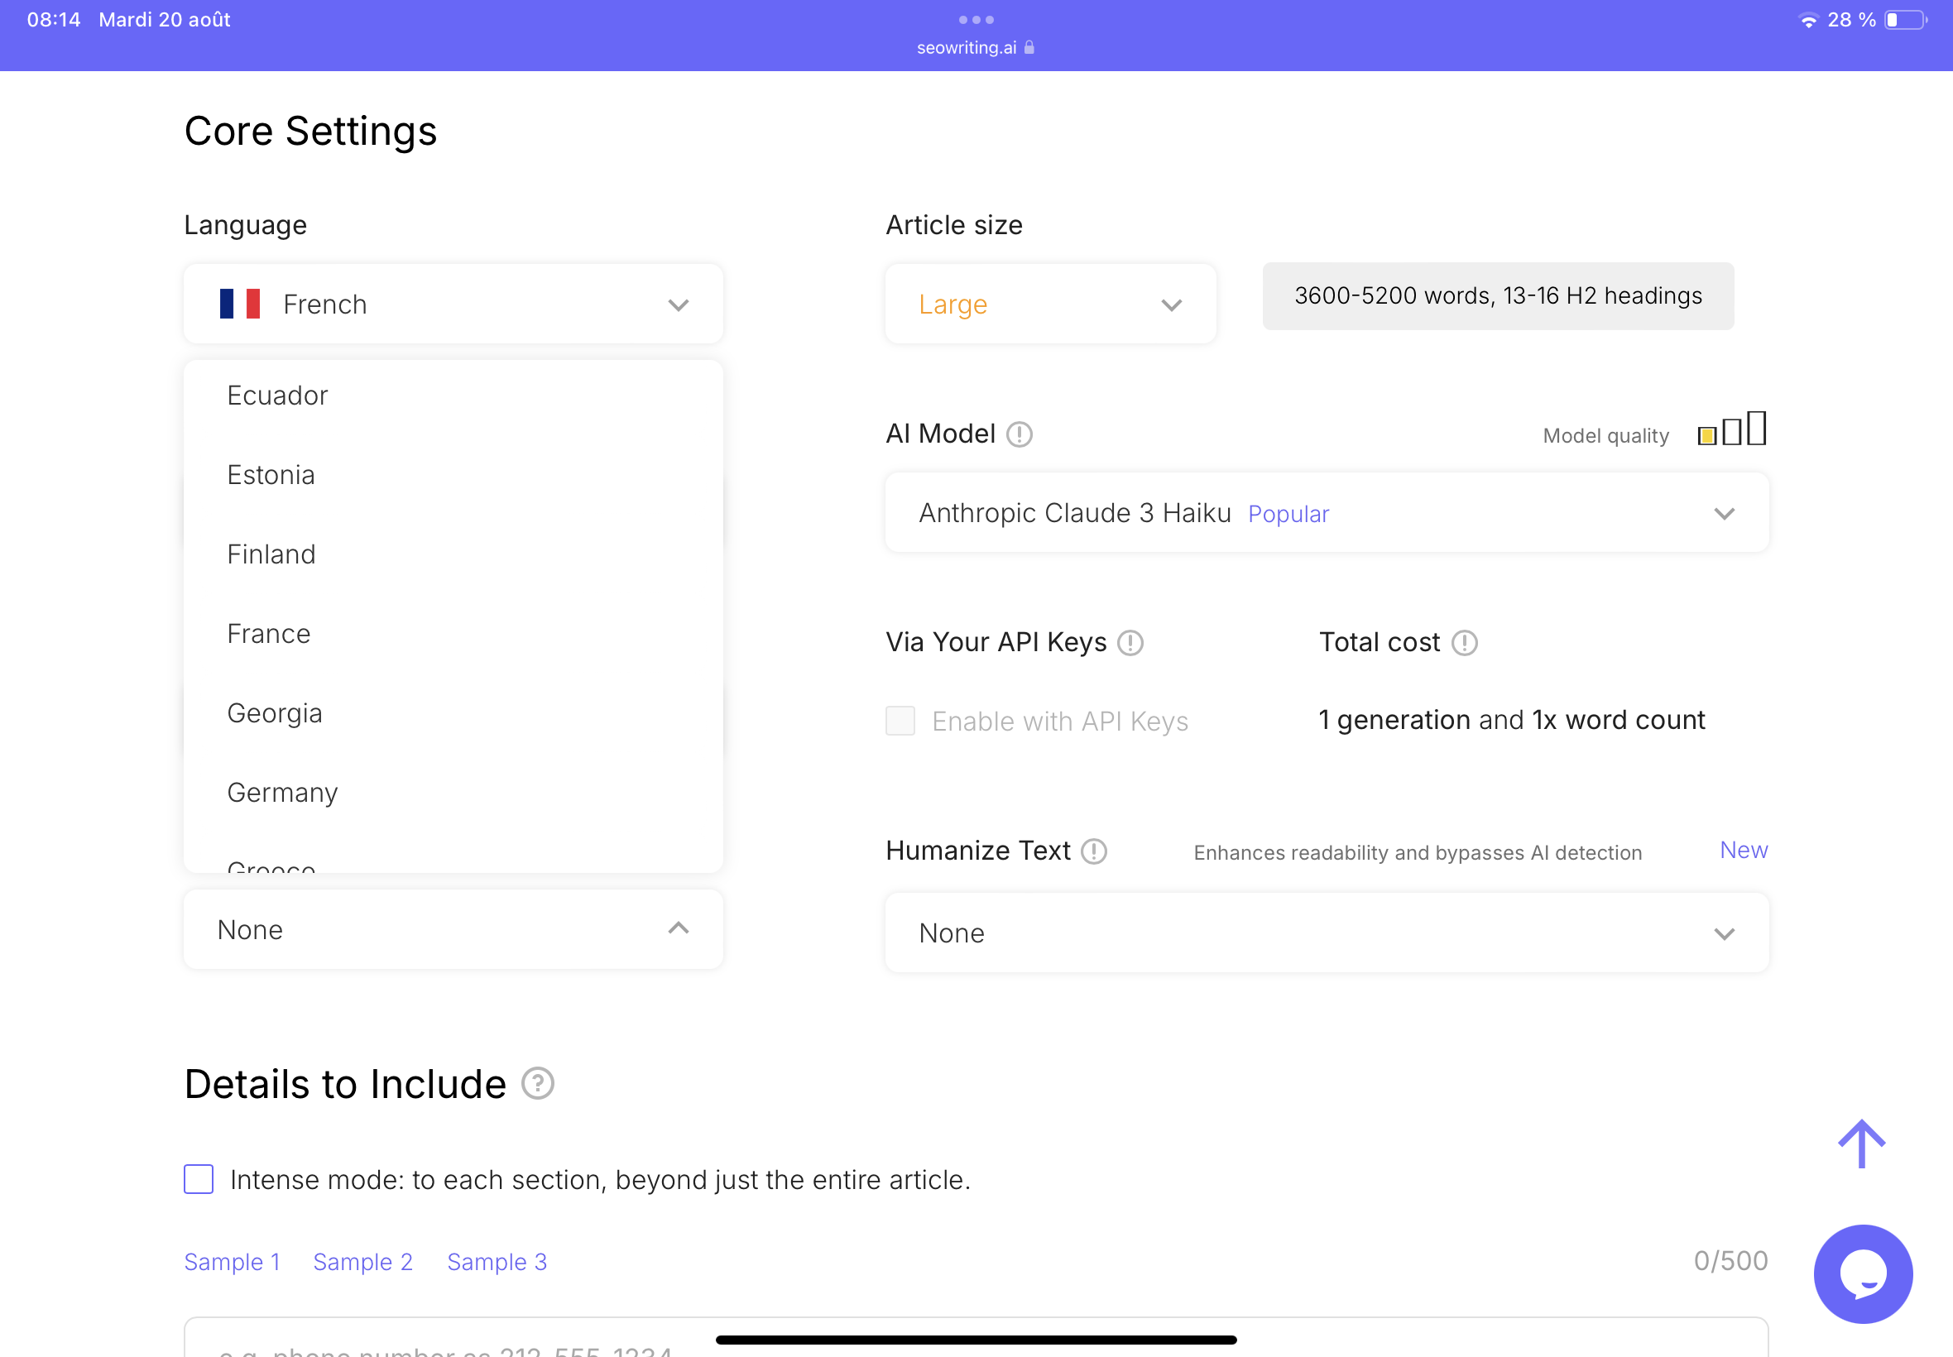Open the French language dropdown
Image resolution: width=1953 pixels, height=1357 pixels.
click(x=453, y=304)
